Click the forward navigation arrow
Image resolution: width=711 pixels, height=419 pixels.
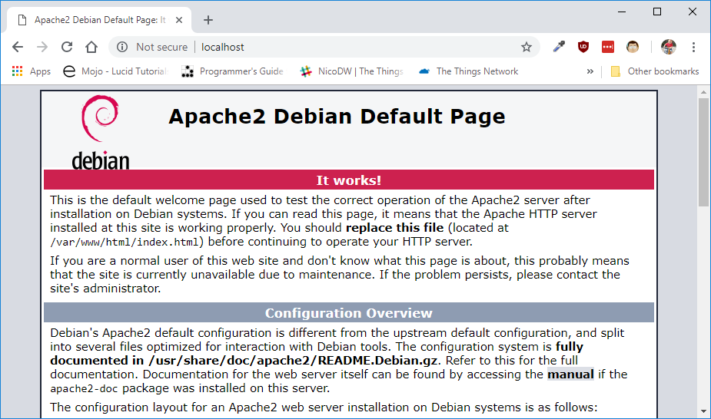[42, 47]
